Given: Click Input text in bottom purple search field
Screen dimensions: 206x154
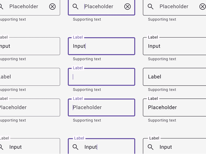Looking at the screenshot, I should 90,147.
